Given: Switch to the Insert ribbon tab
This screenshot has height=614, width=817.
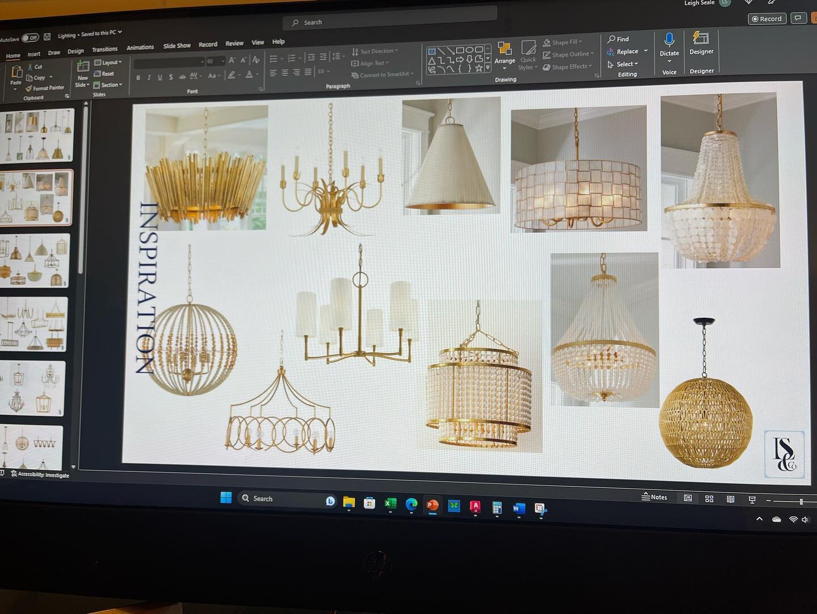Looking at the screenshot, I should (x=34, y=54).
